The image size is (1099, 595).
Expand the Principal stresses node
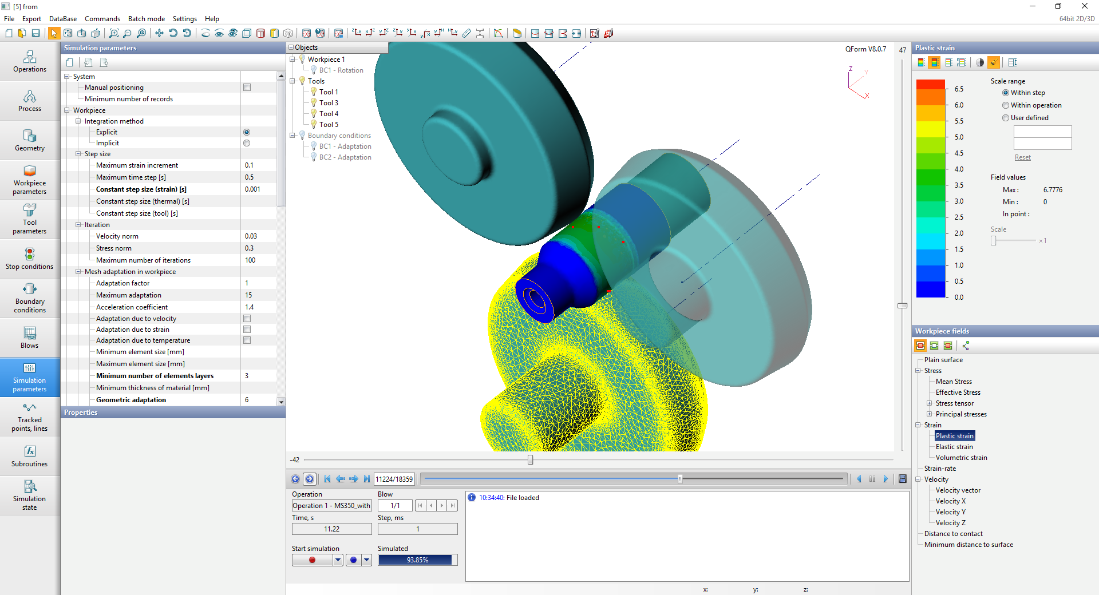[x=930, y=414]
